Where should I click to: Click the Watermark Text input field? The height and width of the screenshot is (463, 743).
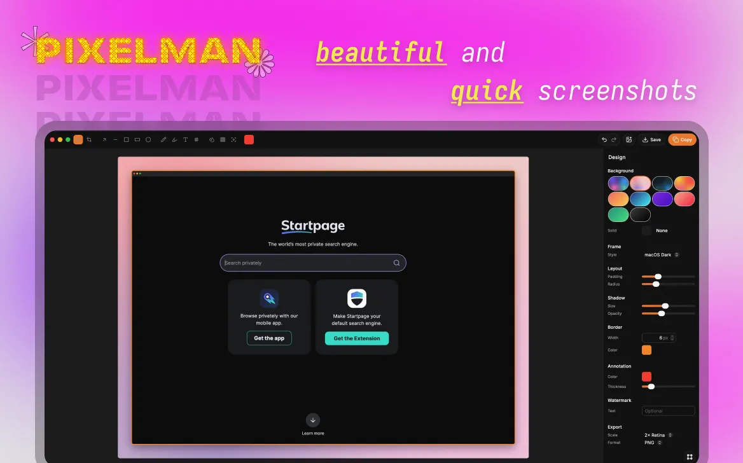click(668, 411)
